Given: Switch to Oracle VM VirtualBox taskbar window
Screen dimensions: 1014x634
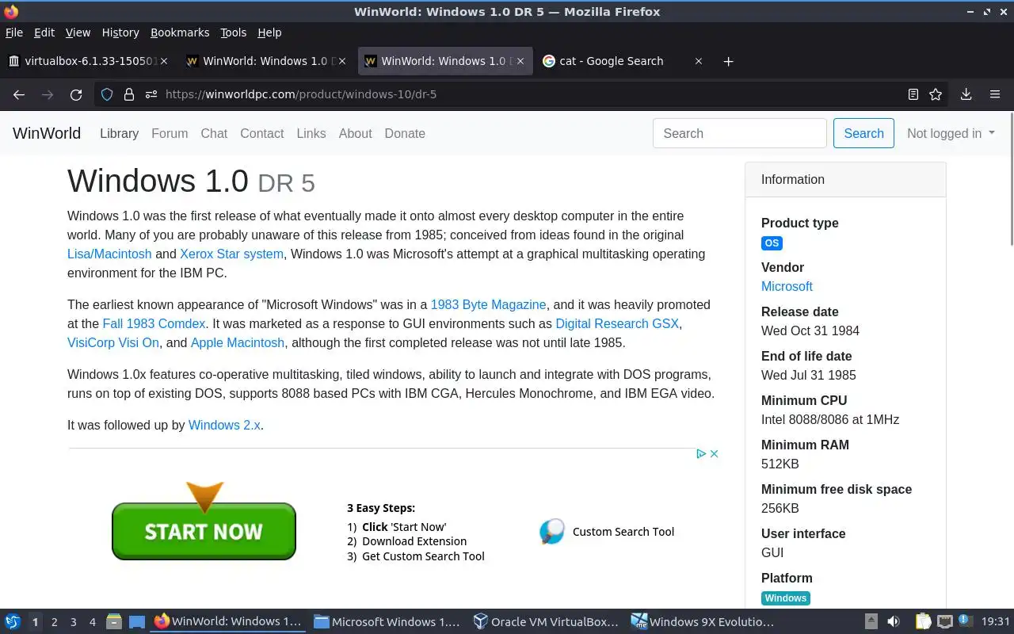Looking at the screenshot, I should (x=545, y=622).
